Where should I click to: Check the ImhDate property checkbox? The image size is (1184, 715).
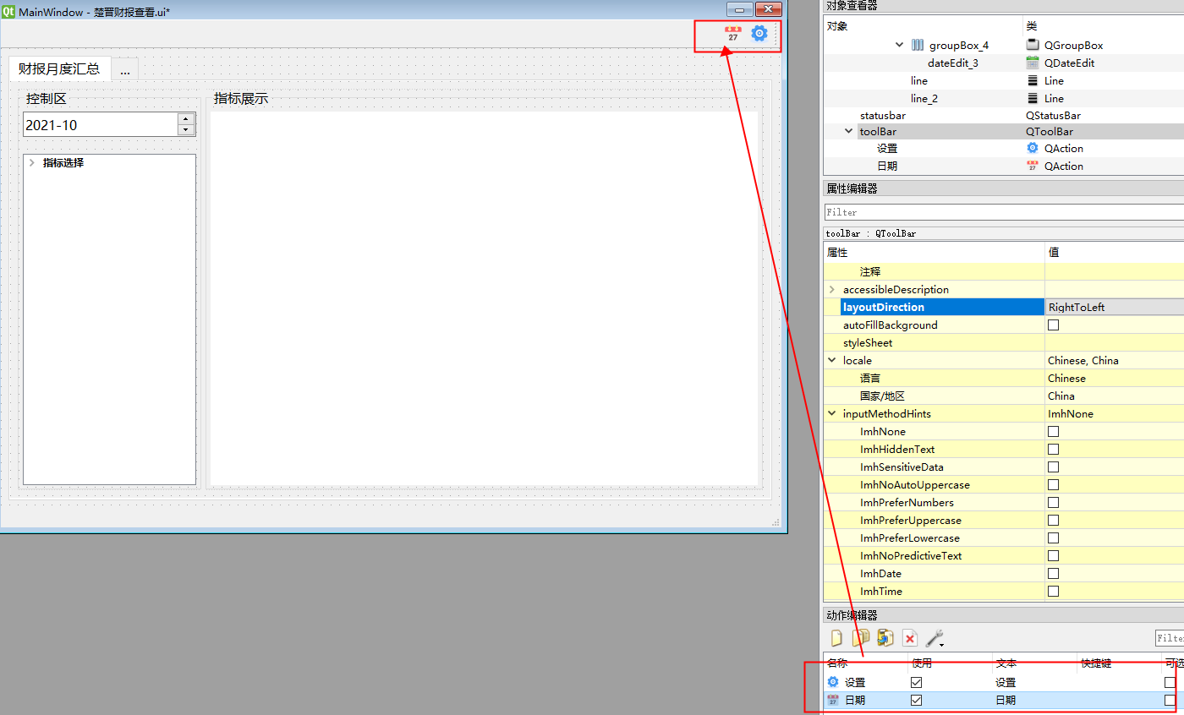coord(1053,573)
